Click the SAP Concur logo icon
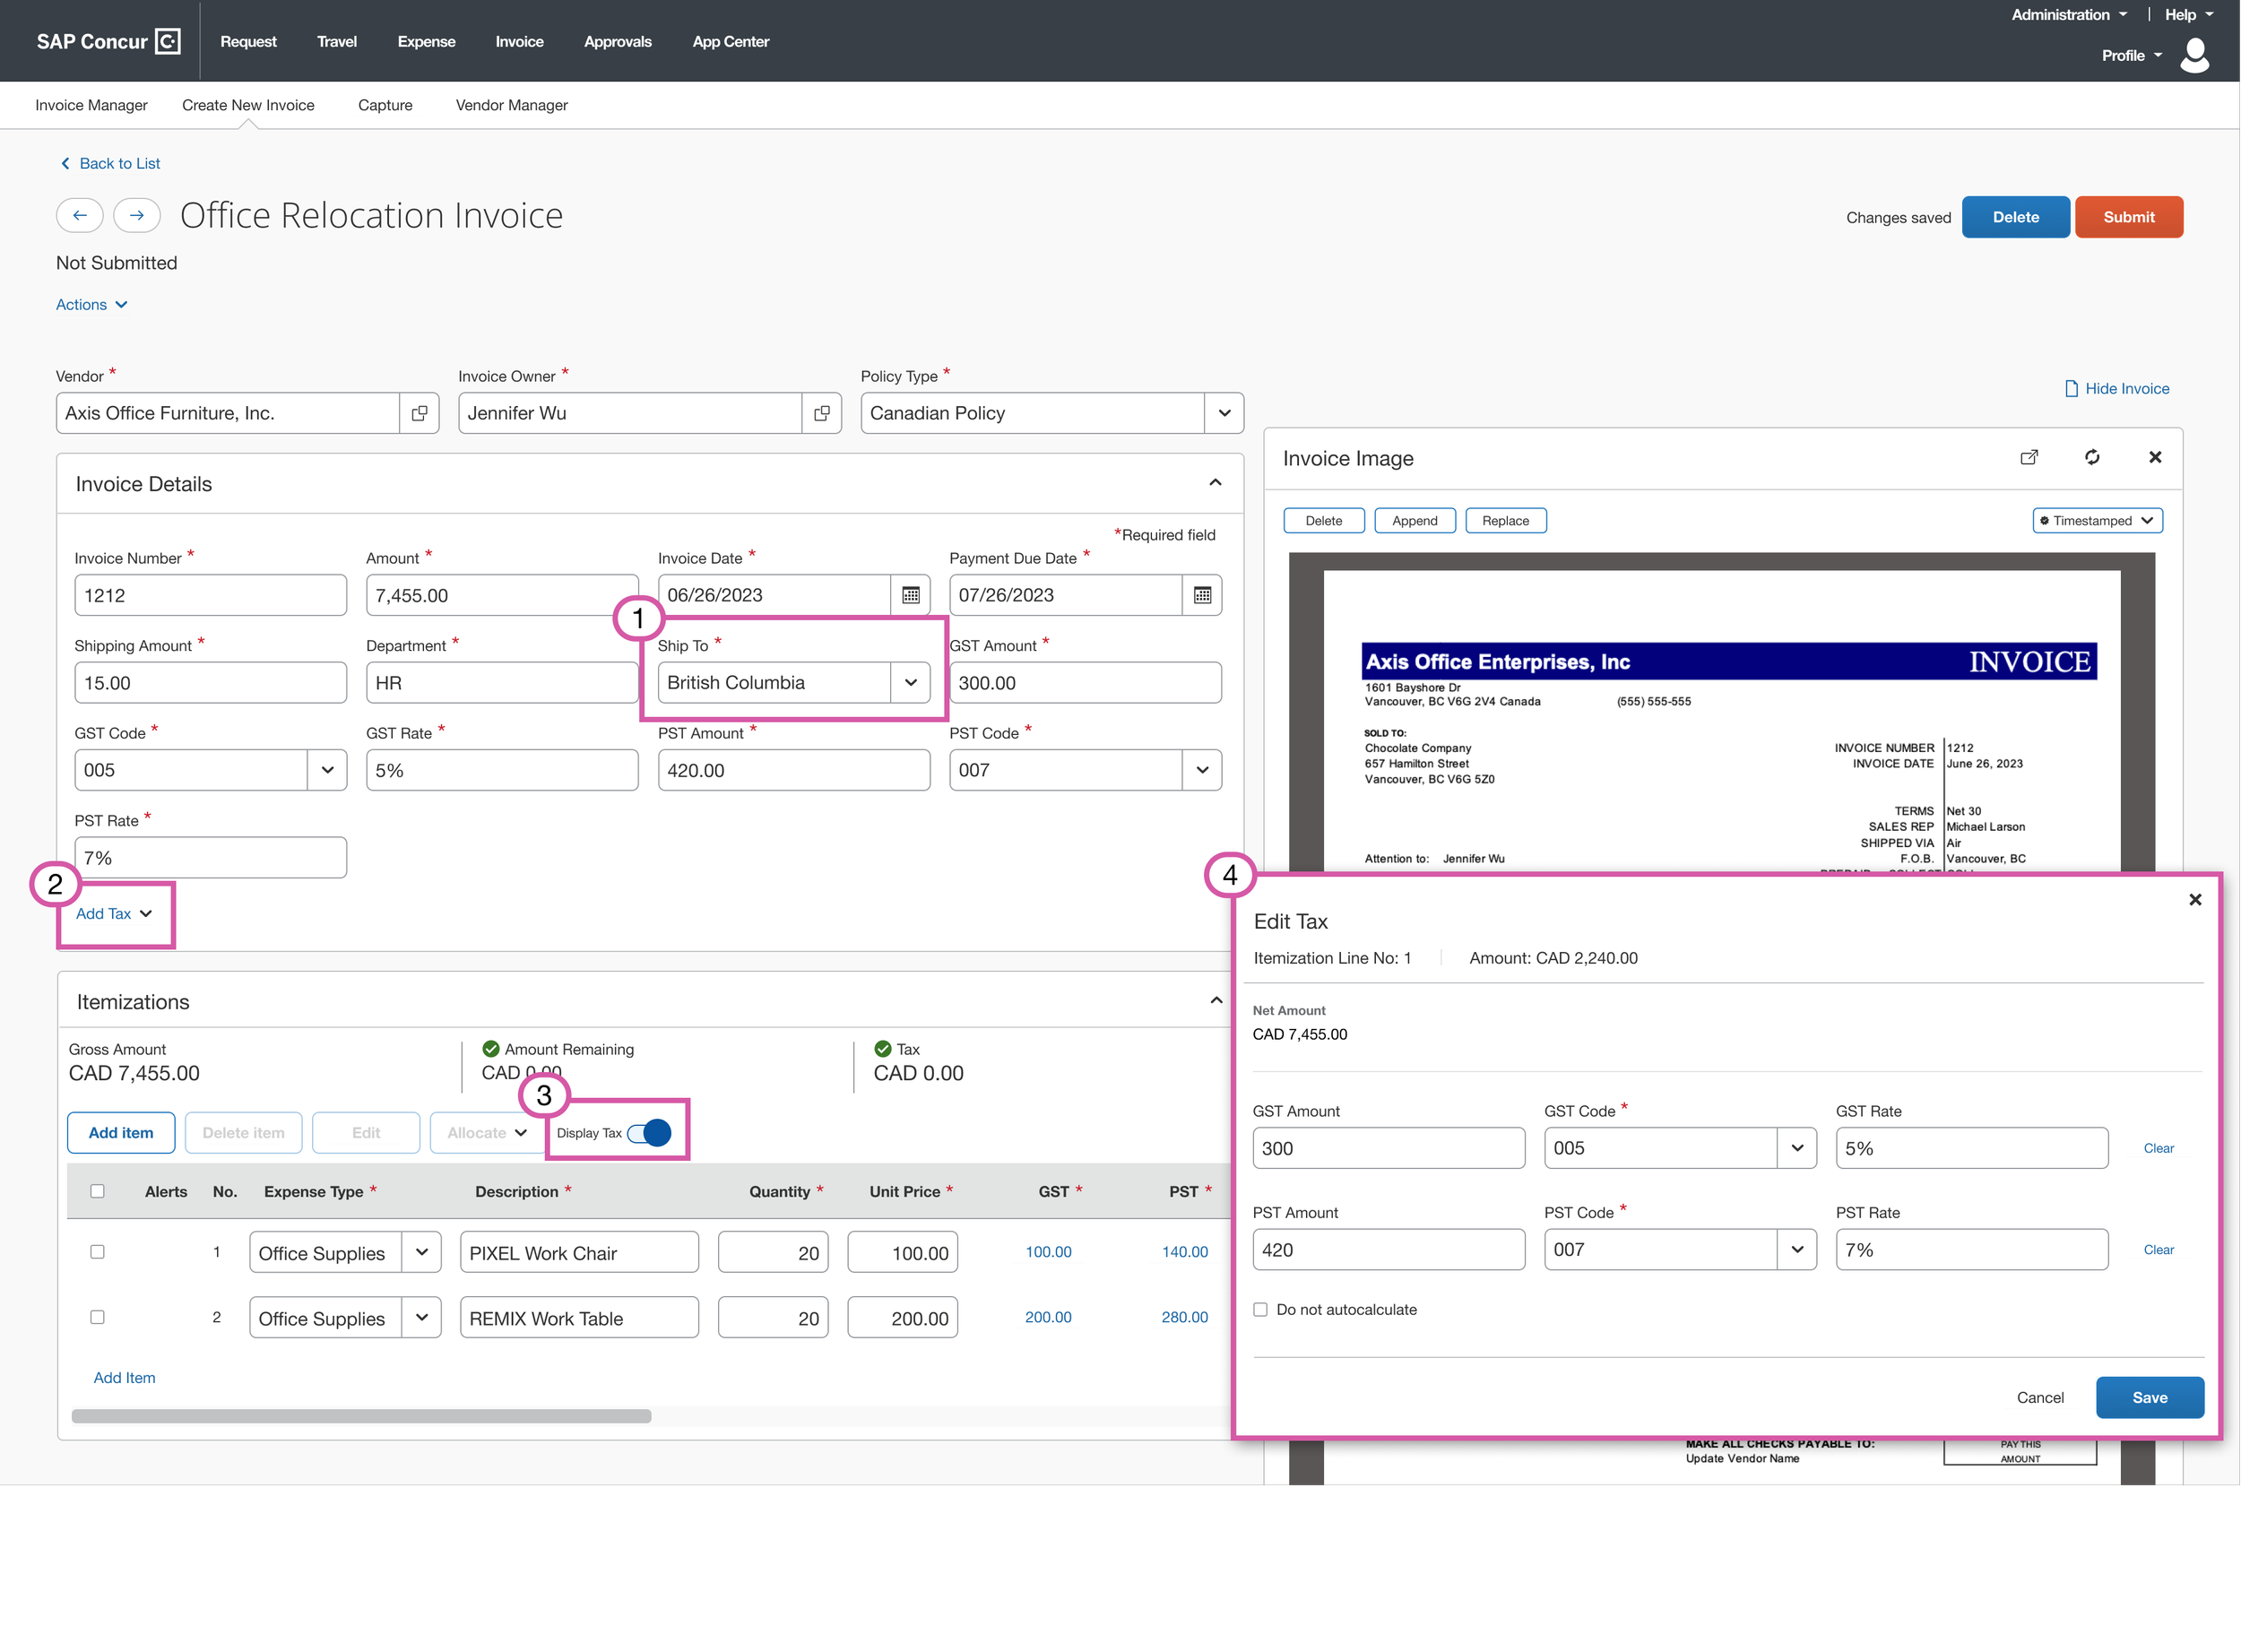 tap(168, 41)
